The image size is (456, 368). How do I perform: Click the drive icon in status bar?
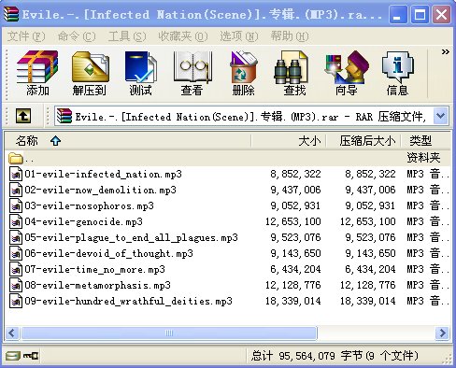[13, 356]
